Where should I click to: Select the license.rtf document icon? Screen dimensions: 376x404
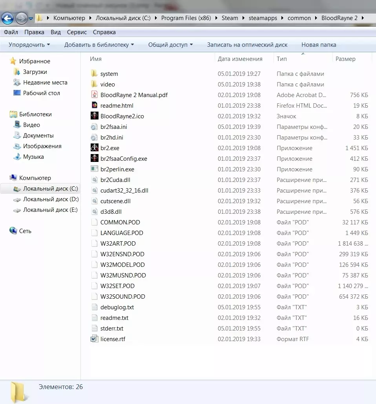pos(94,339)
